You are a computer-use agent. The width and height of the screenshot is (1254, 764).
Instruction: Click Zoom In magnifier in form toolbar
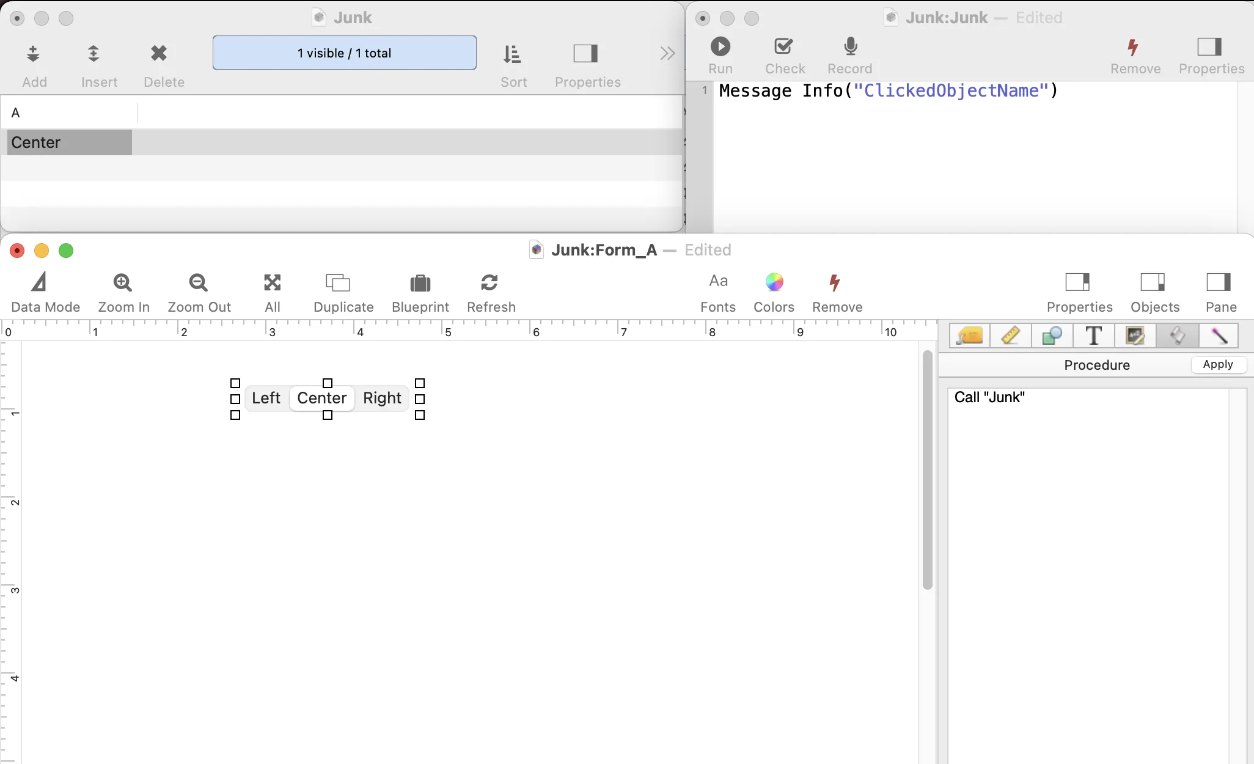point(123,283)
